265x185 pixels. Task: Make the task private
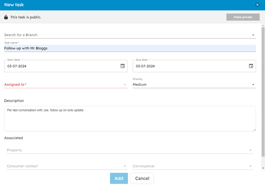[x=243, y=17]
